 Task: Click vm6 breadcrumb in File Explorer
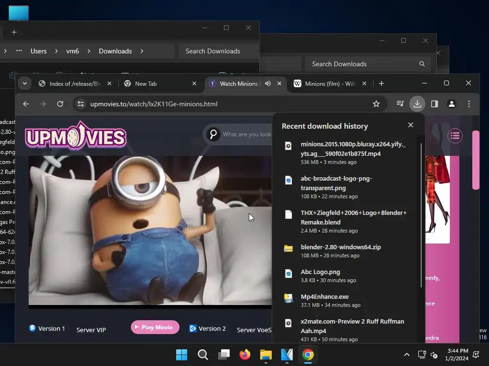click(73, 51)
